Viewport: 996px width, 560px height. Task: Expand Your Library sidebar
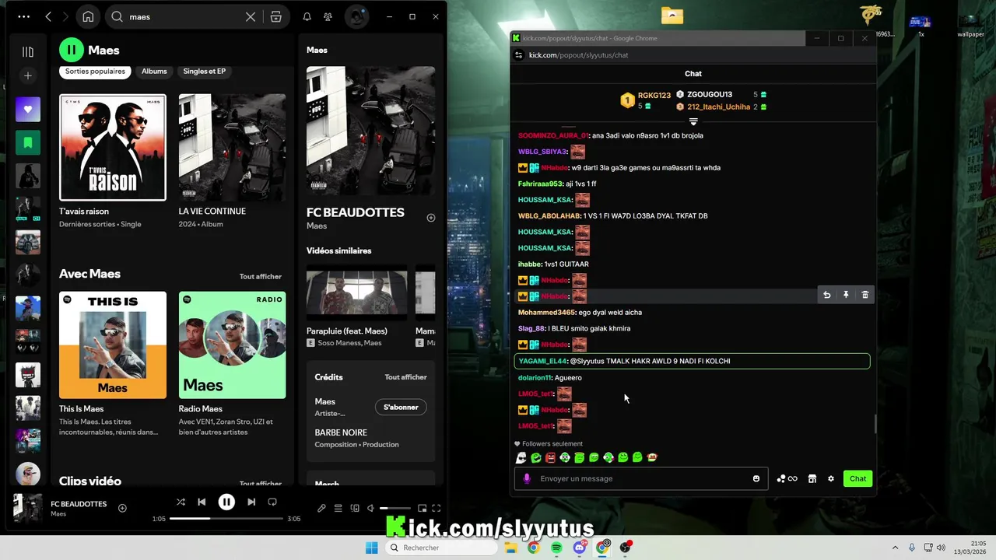tap(28, 51)
